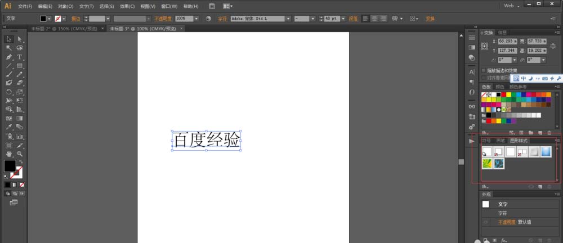Select the Type (T) tool

[19, 57]
